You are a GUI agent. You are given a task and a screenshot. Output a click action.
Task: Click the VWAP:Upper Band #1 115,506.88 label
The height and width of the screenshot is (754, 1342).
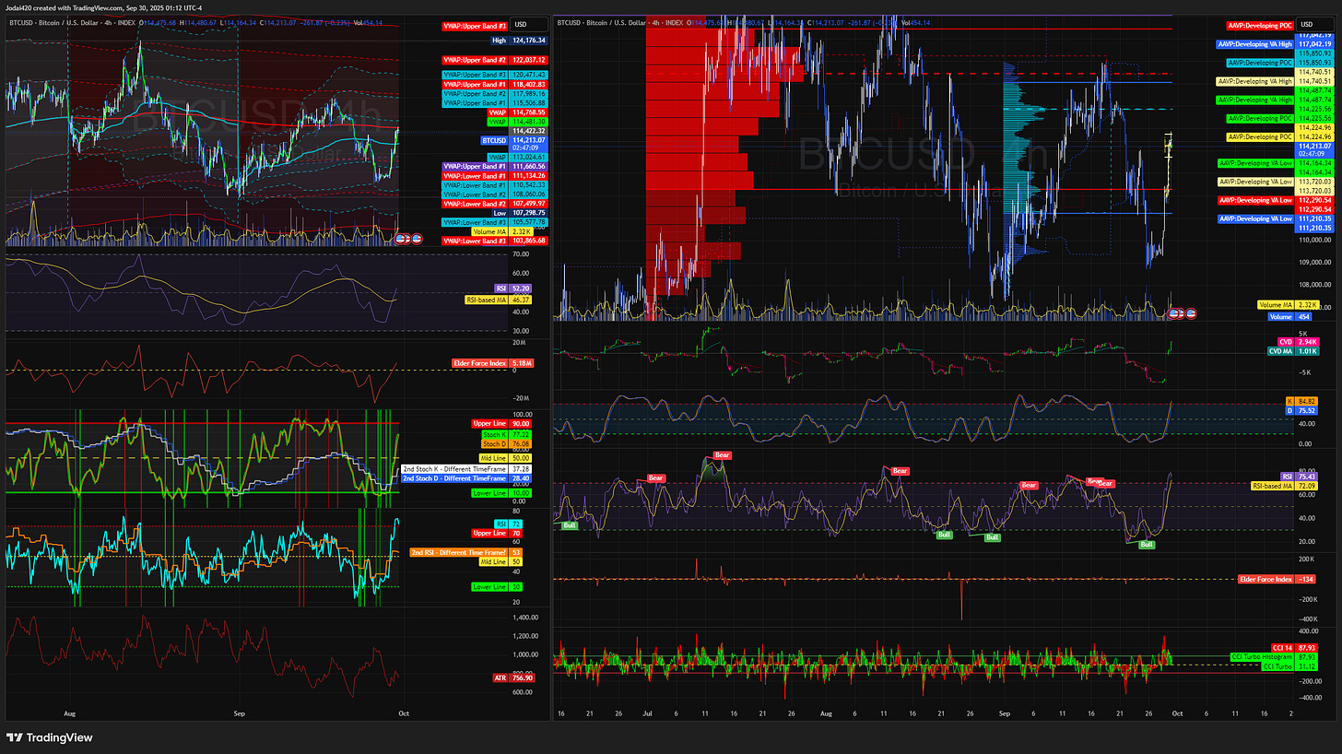(495, 102)
